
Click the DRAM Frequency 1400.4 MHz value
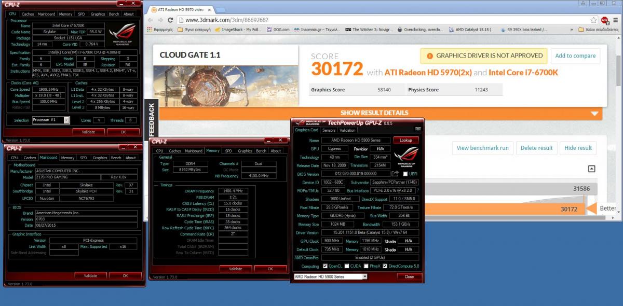coord(233,191)
